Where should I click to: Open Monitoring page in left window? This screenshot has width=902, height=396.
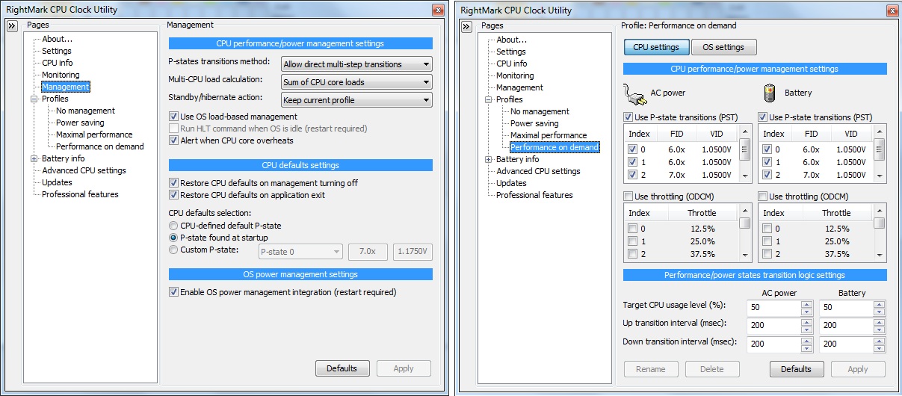pyautogui.click(x=61, y=75)
